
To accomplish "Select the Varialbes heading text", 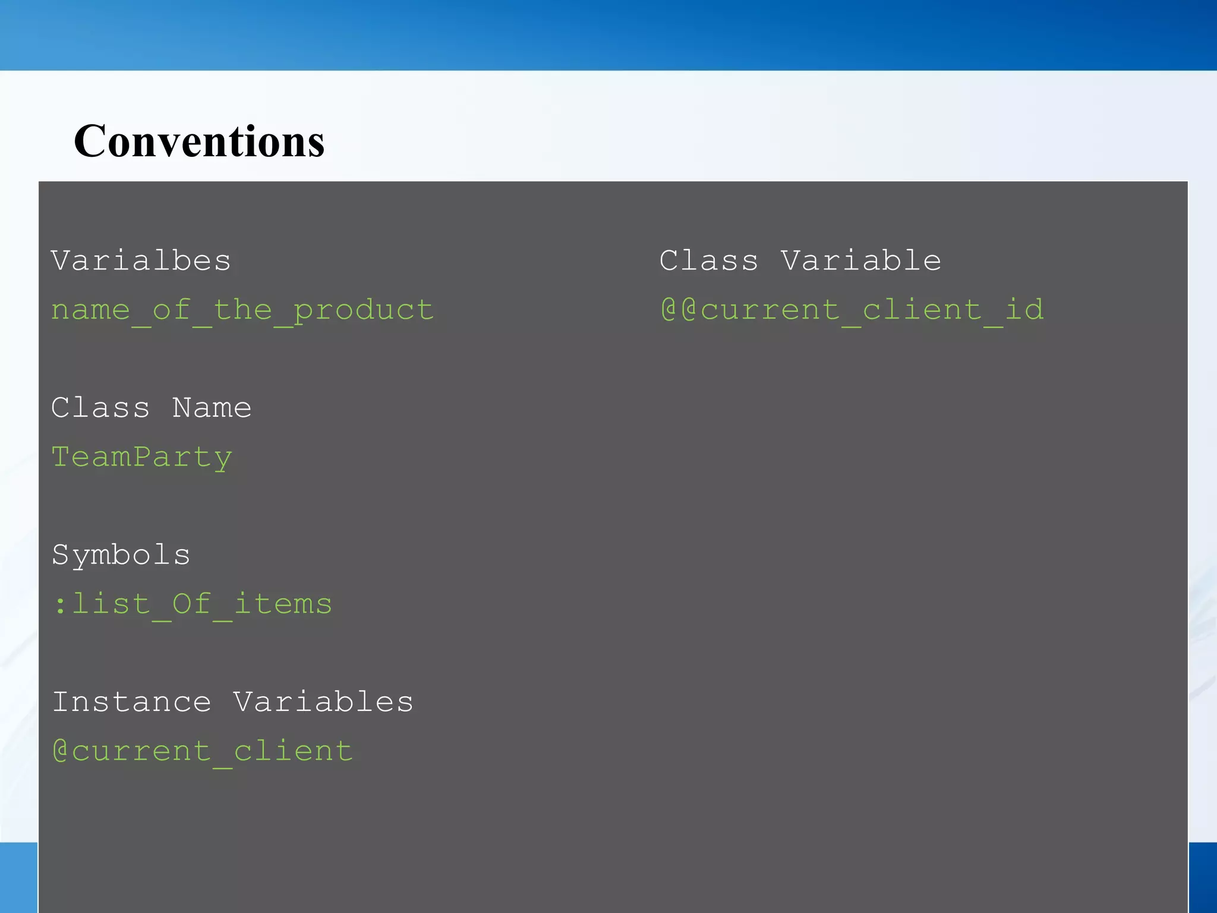I will coord(141,261).
